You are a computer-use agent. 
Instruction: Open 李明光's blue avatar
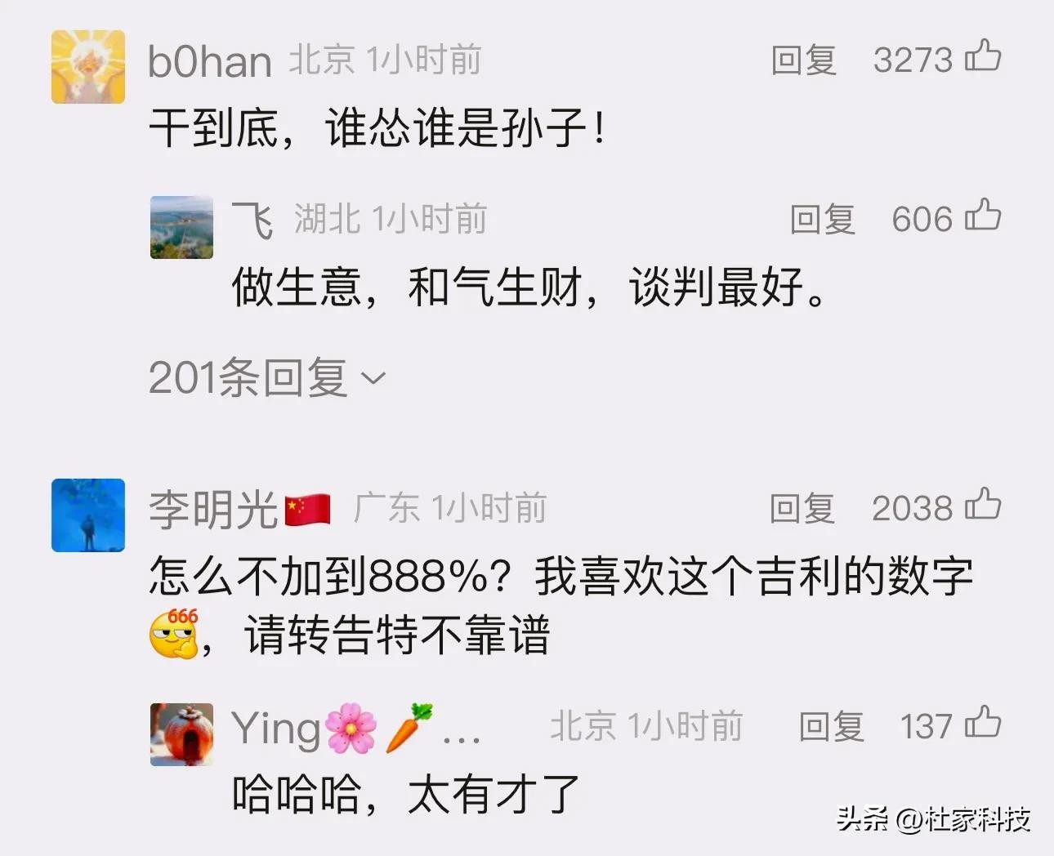88,515
